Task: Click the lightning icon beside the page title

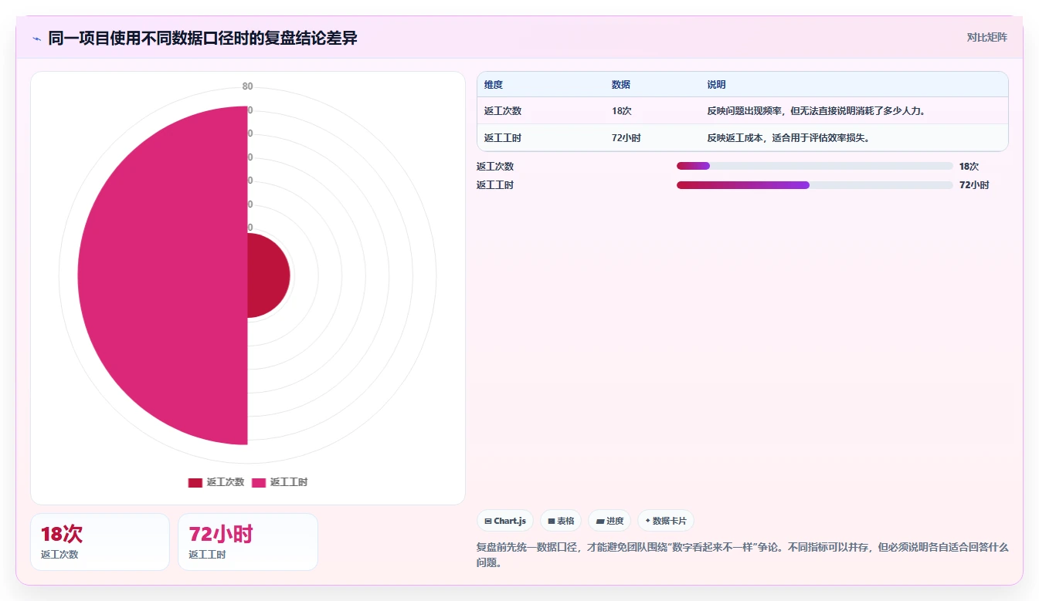Action: pos(37,39)
